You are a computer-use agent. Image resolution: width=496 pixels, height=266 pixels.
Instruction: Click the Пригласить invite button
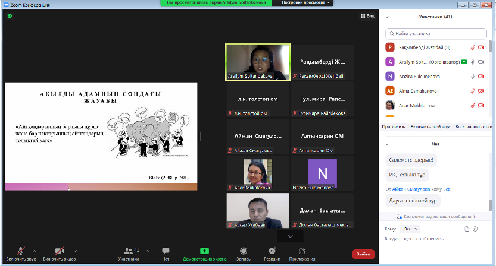tap(395, 127)
